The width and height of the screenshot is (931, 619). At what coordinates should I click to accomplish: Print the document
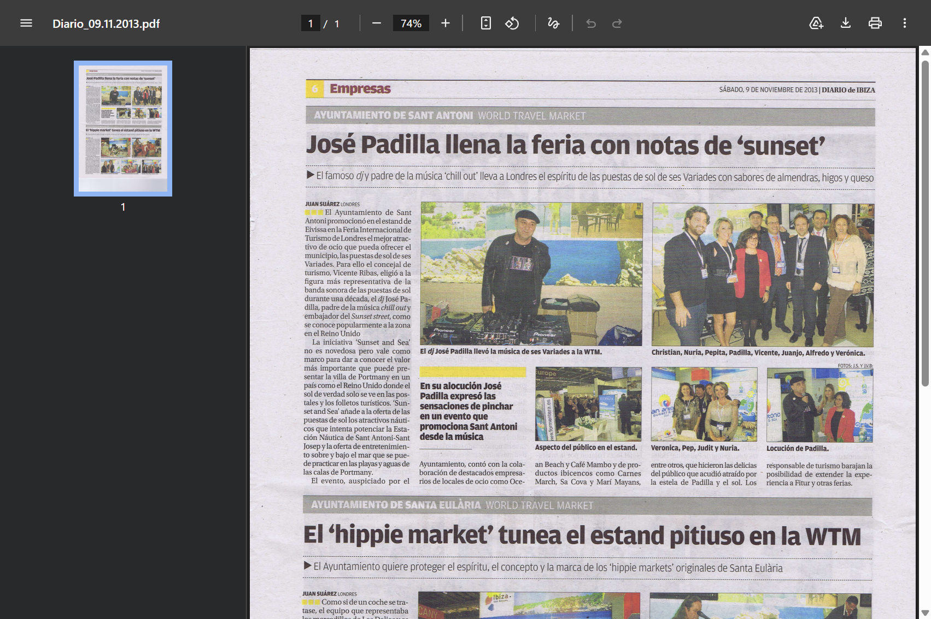(x=875, y=23)
